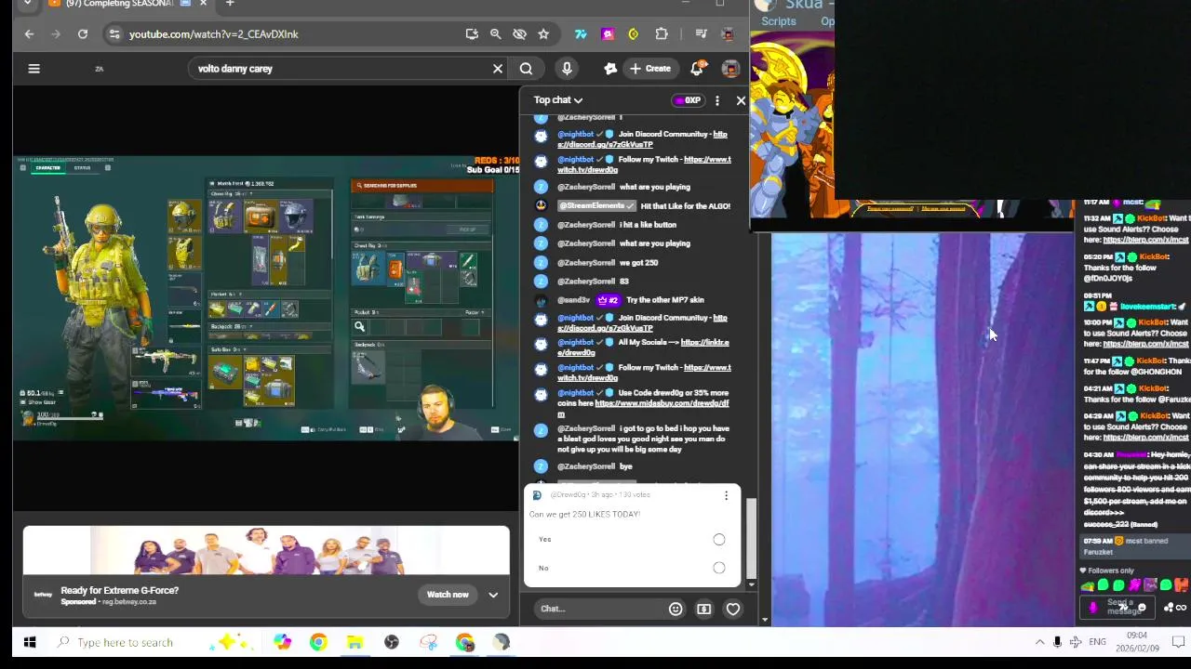This screenshot has width=1191, height=669.
Task: Click the ENG language indicator
Action: point(1098,642)
